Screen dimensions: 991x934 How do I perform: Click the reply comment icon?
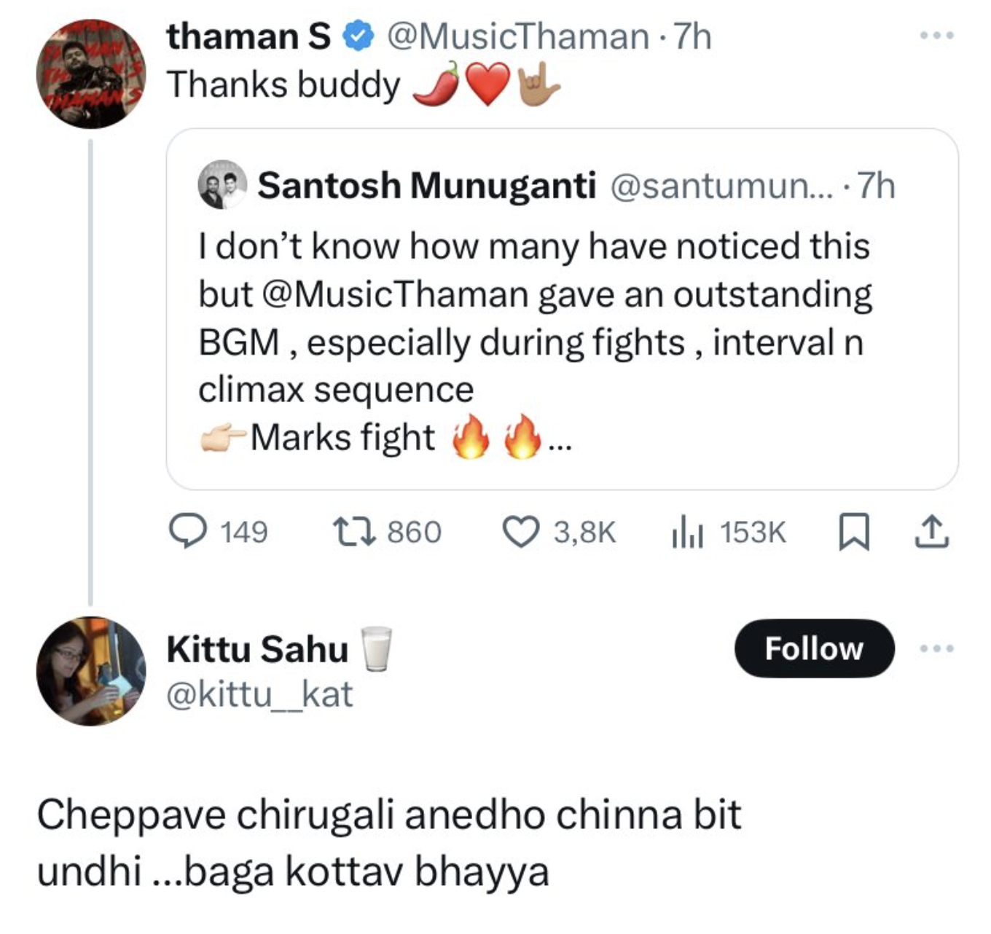point(188,531)
